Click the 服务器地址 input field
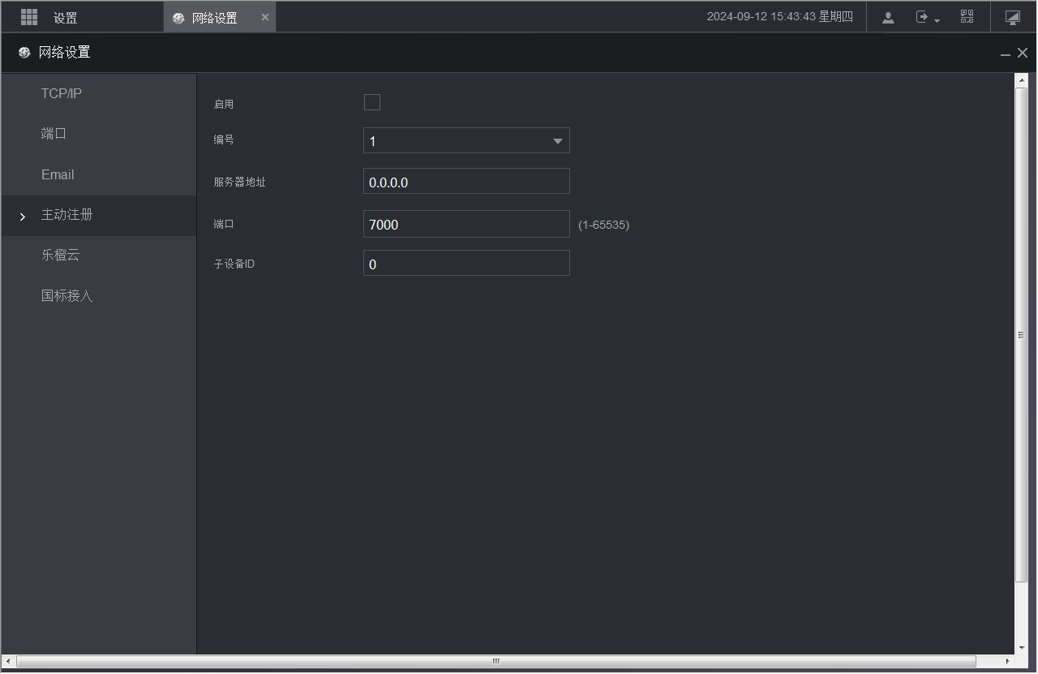1038x674 pixels. tap(466, 182)
